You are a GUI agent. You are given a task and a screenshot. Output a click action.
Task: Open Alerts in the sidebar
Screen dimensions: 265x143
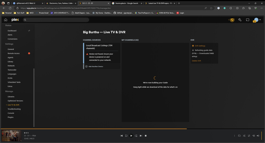coord(10,35)
